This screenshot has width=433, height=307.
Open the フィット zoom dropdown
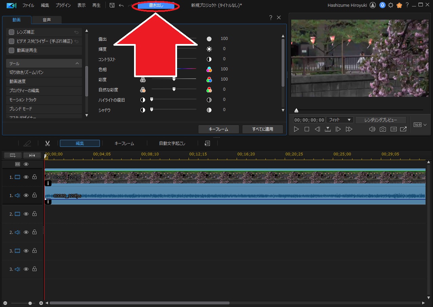coord(340,120)
